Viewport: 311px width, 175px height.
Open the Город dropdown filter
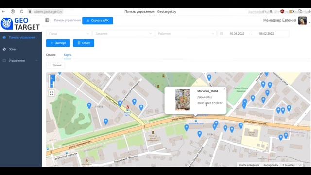pos(69,34)
